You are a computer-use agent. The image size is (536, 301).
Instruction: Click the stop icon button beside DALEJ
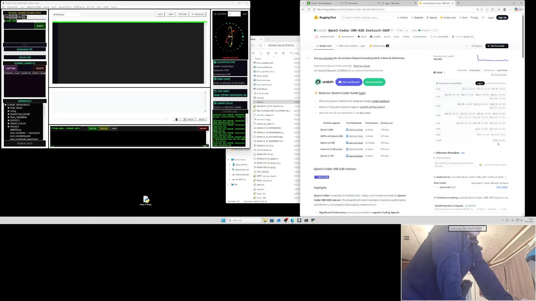point(176,120)
